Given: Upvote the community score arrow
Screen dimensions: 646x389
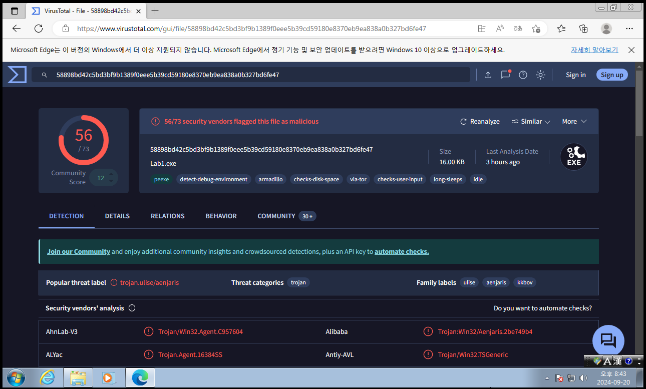Looking at the screenshot, I should 111,174.
